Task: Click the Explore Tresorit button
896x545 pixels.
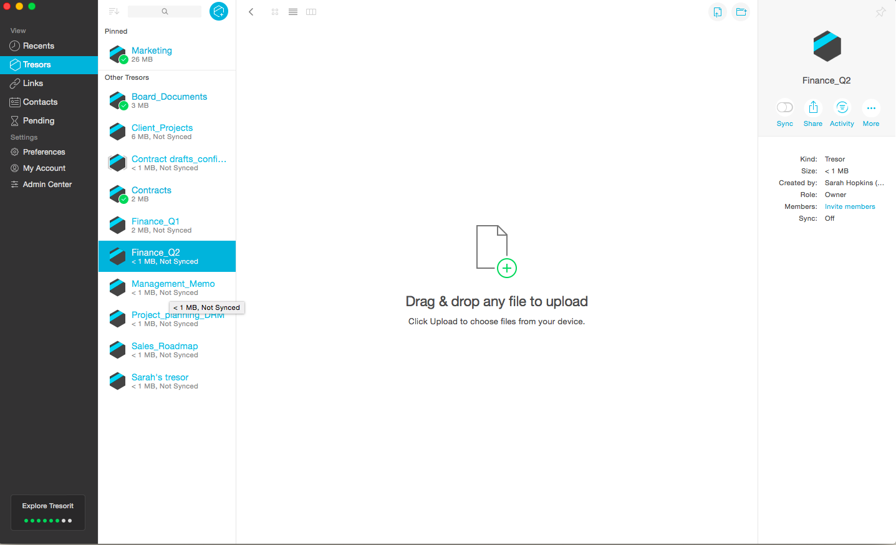Action: (x=48, y=513)
